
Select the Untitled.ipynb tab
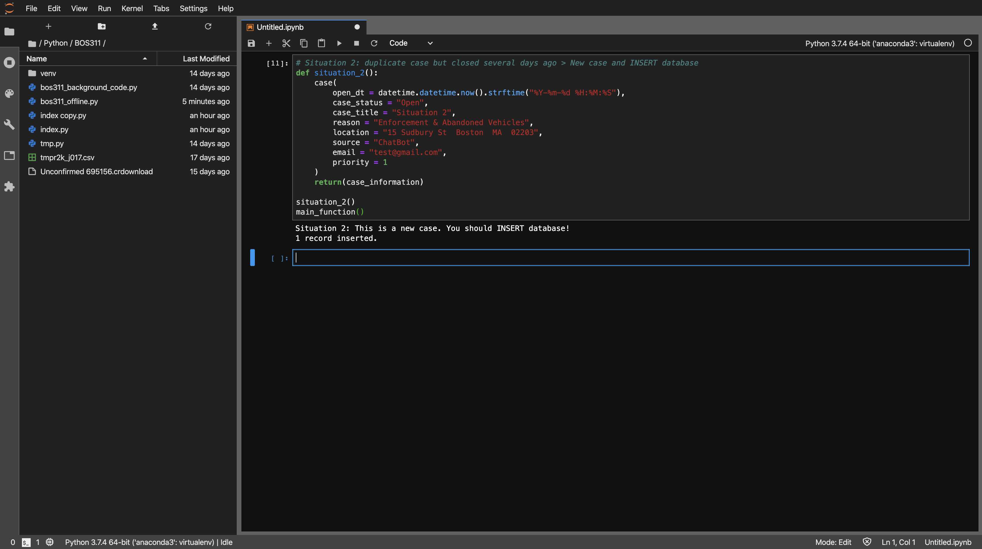pyautogui.click(x=280, y=27)
